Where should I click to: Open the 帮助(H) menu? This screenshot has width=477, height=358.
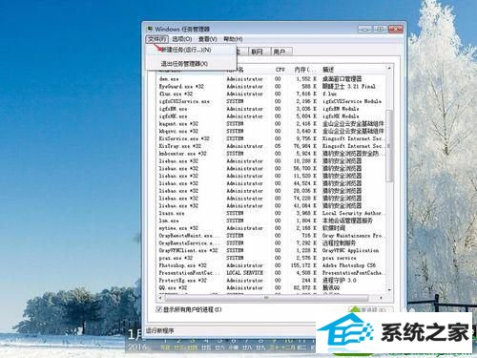click(x=233, y=39)
